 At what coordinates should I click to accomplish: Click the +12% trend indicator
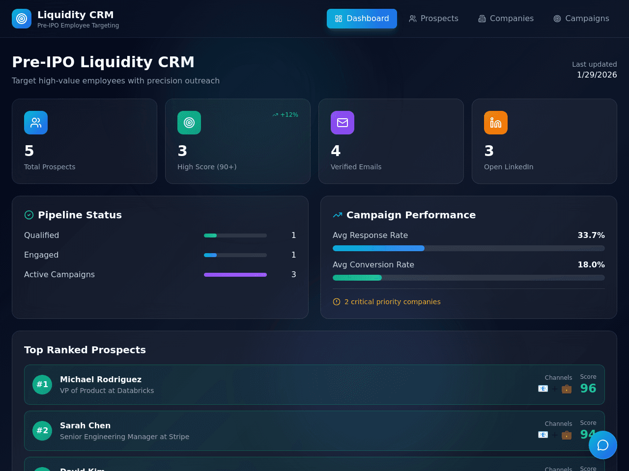[x=285, y=115]
